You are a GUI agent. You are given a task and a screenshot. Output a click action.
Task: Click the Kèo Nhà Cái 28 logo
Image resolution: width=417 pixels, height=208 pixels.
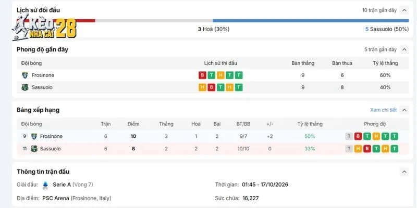[x=44, y=28]
